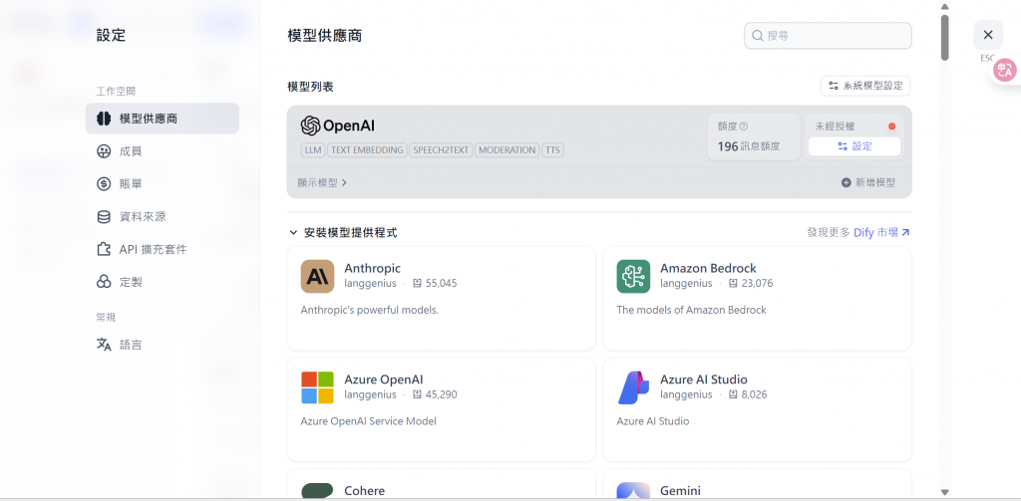Click the scrollbar down arrow
This screenshot has height=501, width=1021.
pos(945,493)
